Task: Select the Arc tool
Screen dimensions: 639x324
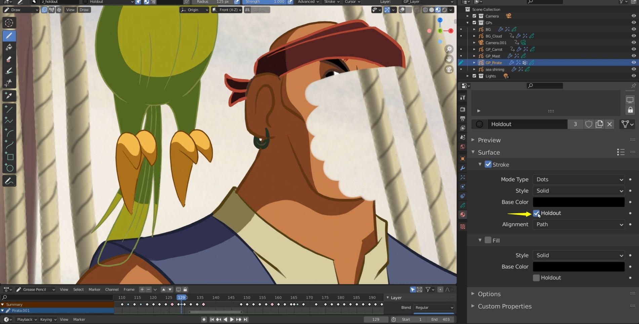Action: coord(9,133)
